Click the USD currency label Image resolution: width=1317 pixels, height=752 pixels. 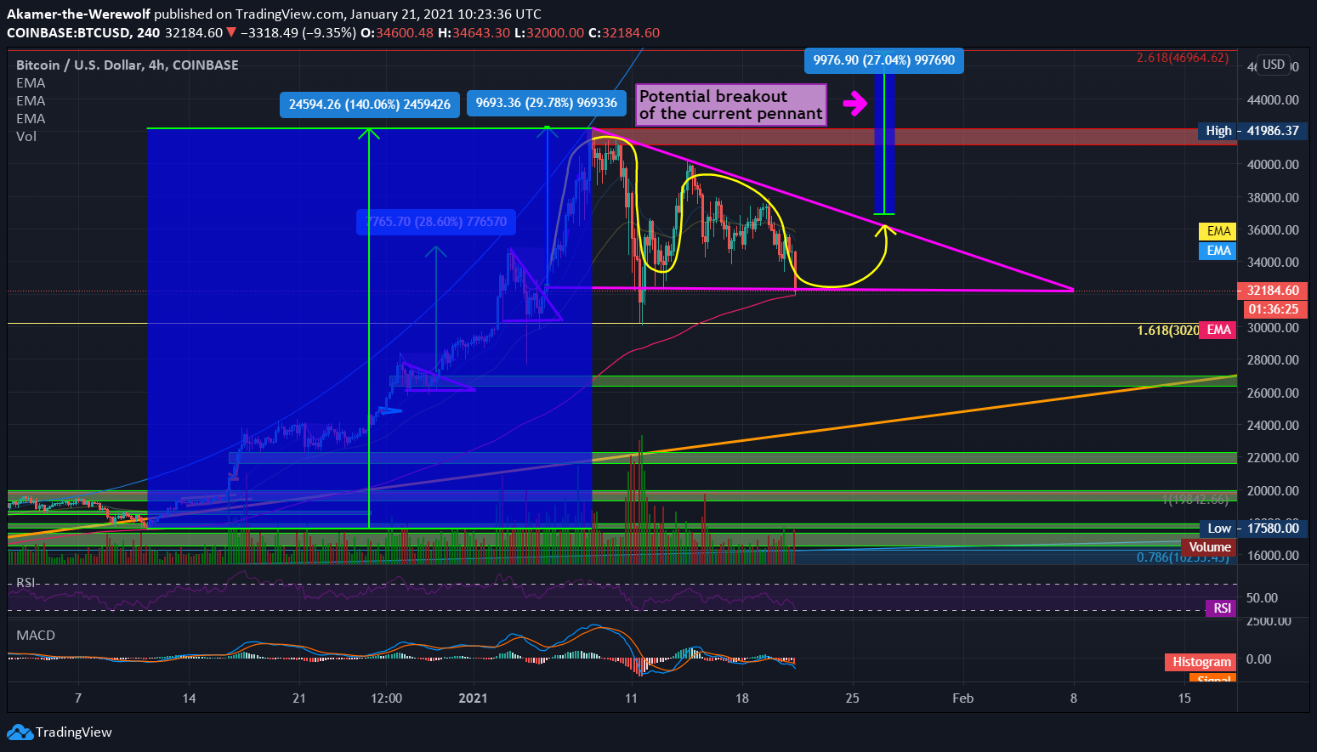click(x=1274, y=65)
